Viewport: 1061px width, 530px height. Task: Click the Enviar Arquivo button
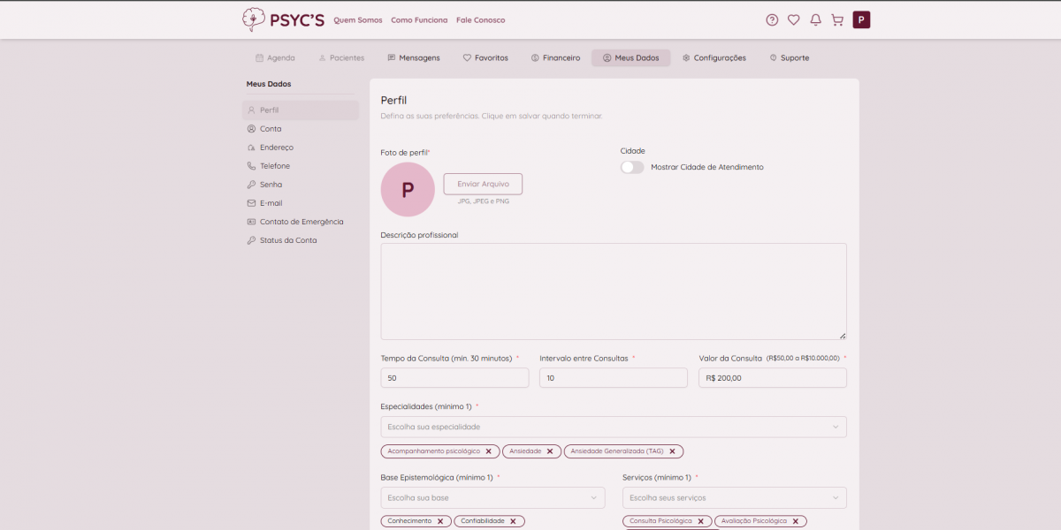pos(483,184)
